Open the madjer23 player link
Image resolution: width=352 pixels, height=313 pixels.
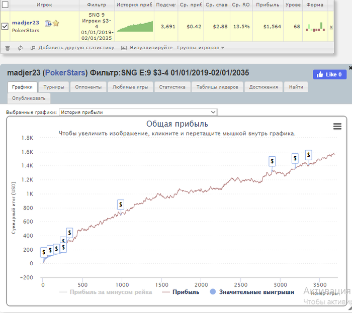(25, 23)
